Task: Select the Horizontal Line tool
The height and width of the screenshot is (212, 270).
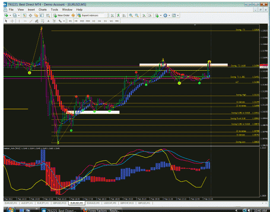Action: [x=25, y=21]
